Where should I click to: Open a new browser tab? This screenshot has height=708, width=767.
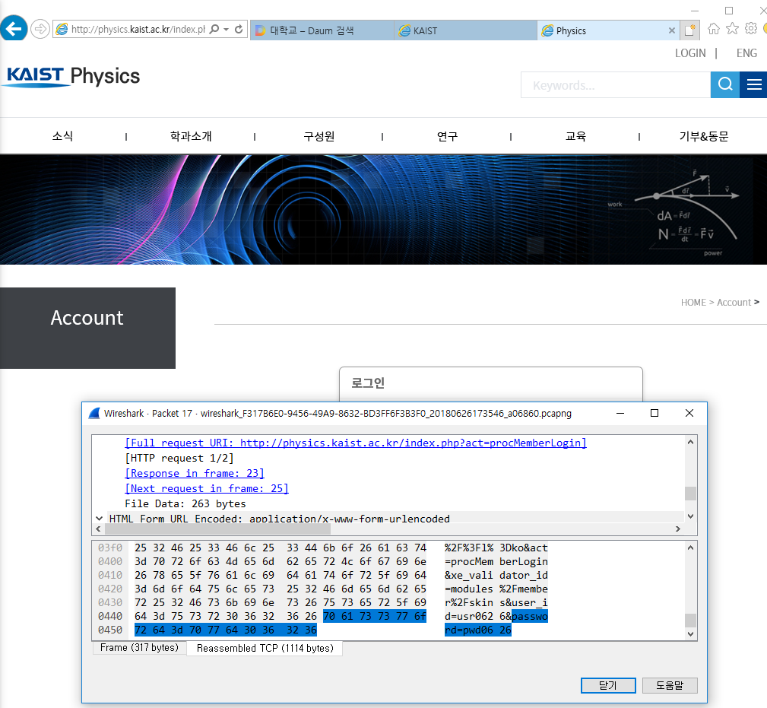pos(690,30)
